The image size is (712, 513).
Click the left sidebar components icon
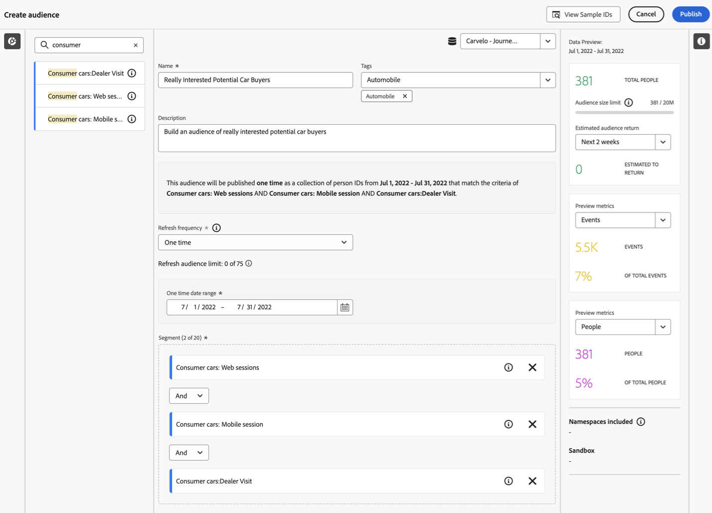(x=12, y=41)
